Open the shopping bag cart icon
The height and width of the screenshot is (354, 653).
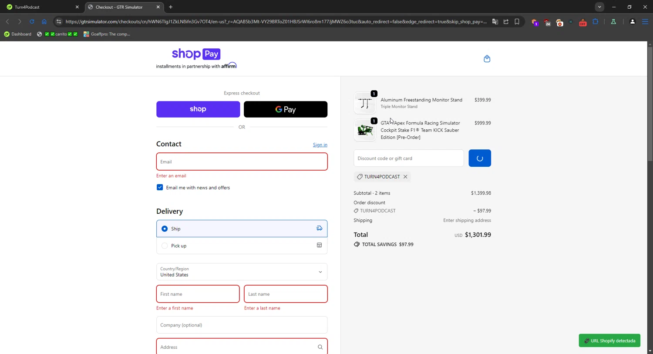click(x=487, y=59)
